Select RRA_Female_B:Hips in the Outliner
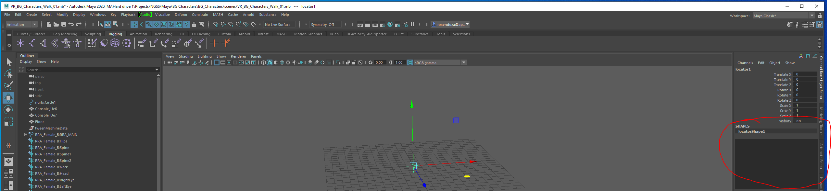Viewport: 831px width, 191px height. point(51,141)
